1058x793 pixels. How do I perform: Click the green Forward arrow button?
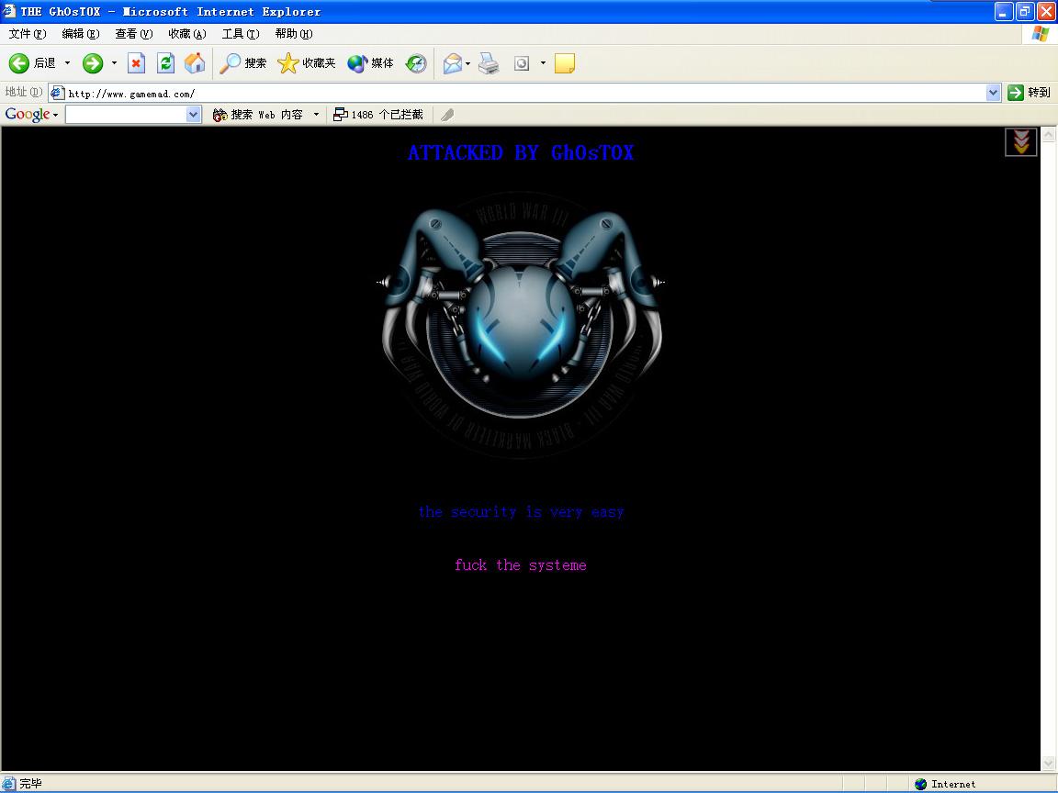coord(93,63)
